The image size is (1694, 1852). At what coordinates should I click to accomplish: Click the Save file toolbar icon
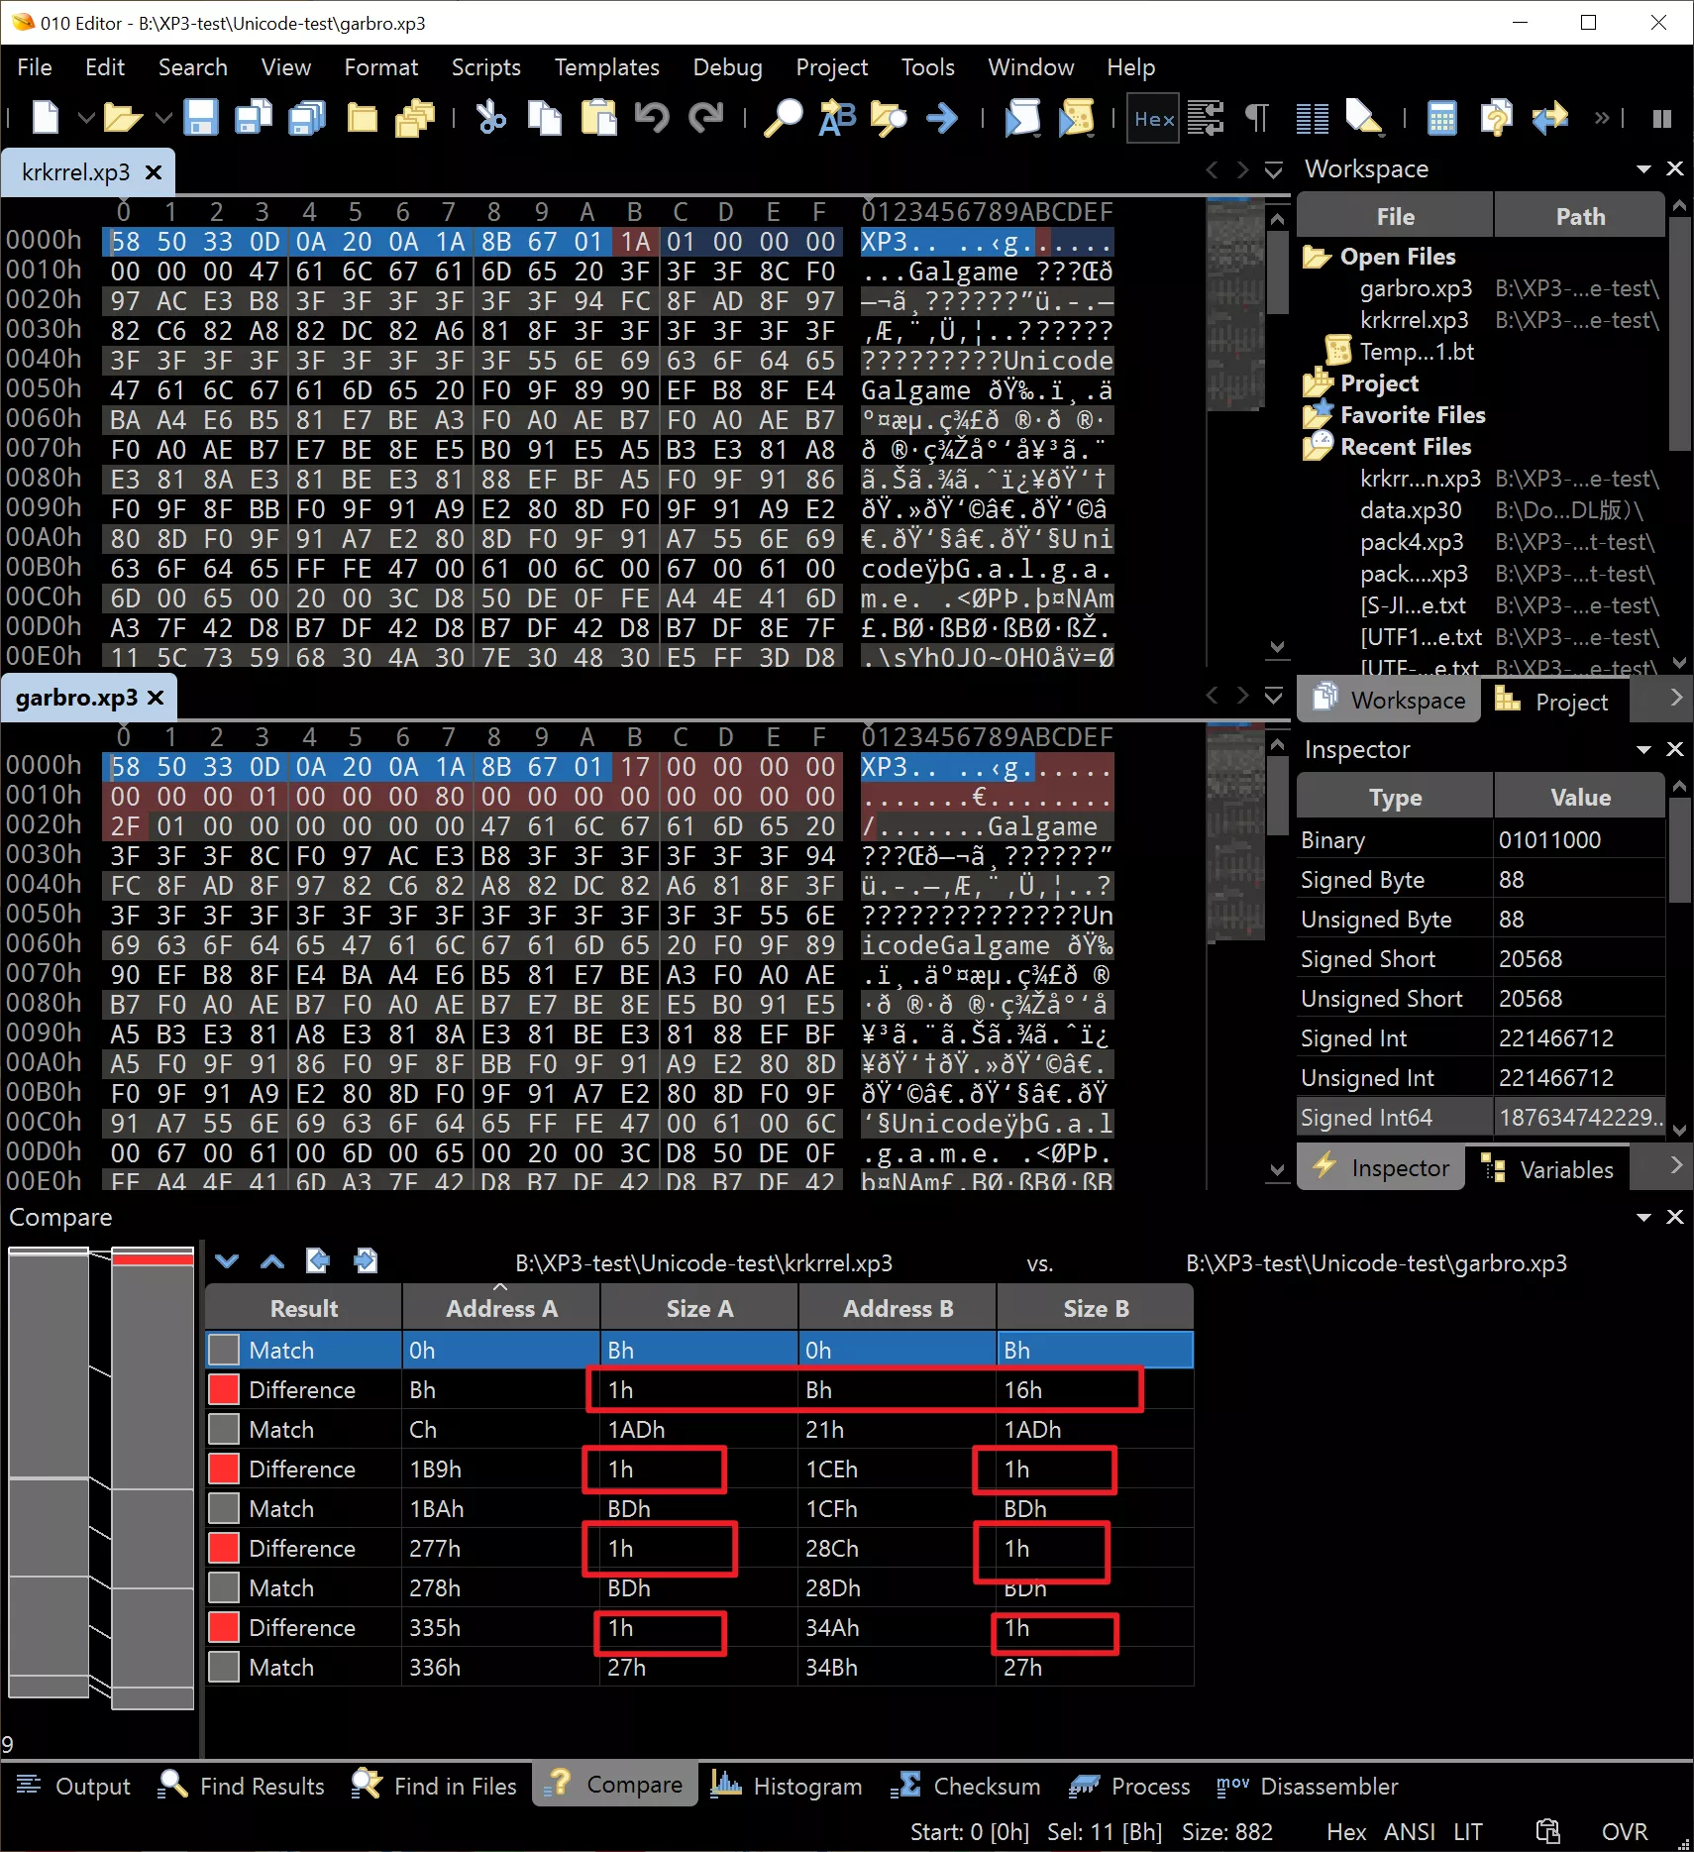click(x=201, y=118)
